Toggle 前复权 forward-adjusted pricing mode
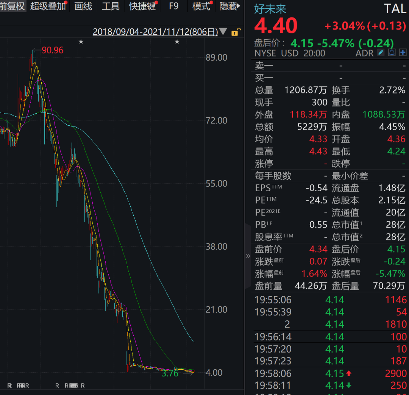The image size is (409, 395). [12, 6]
